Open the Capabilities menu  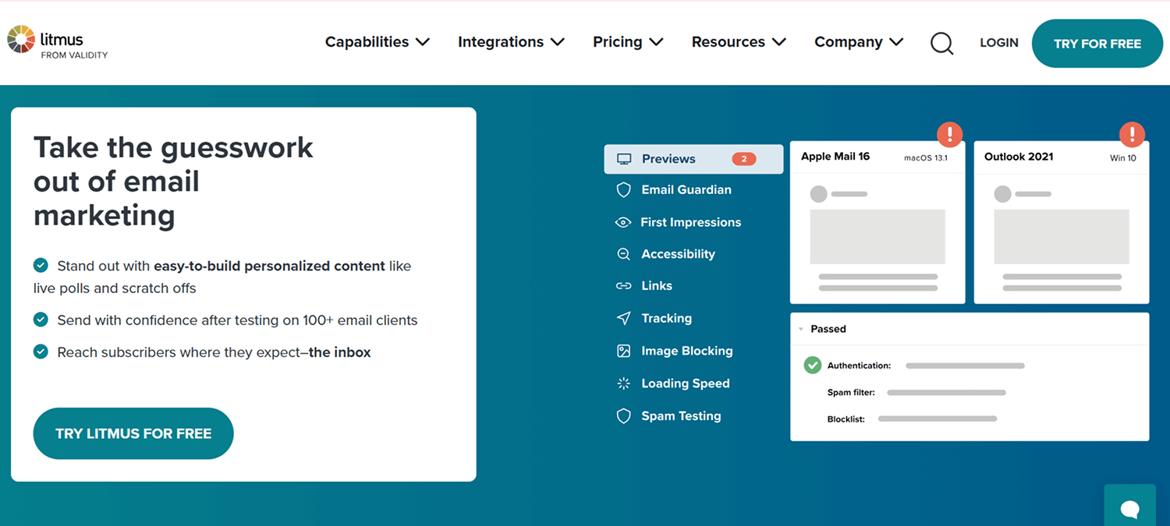tap(378, 42)
